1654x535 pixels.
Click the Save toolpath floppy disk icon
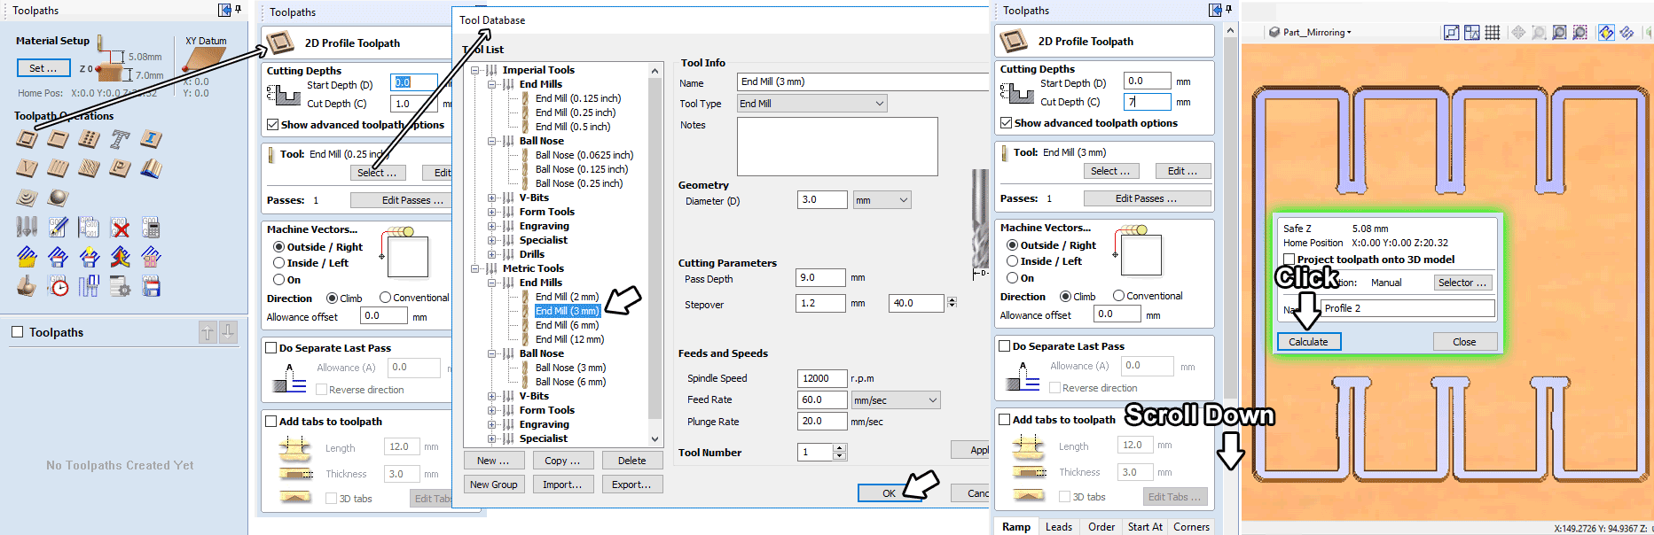coord(151,286)
